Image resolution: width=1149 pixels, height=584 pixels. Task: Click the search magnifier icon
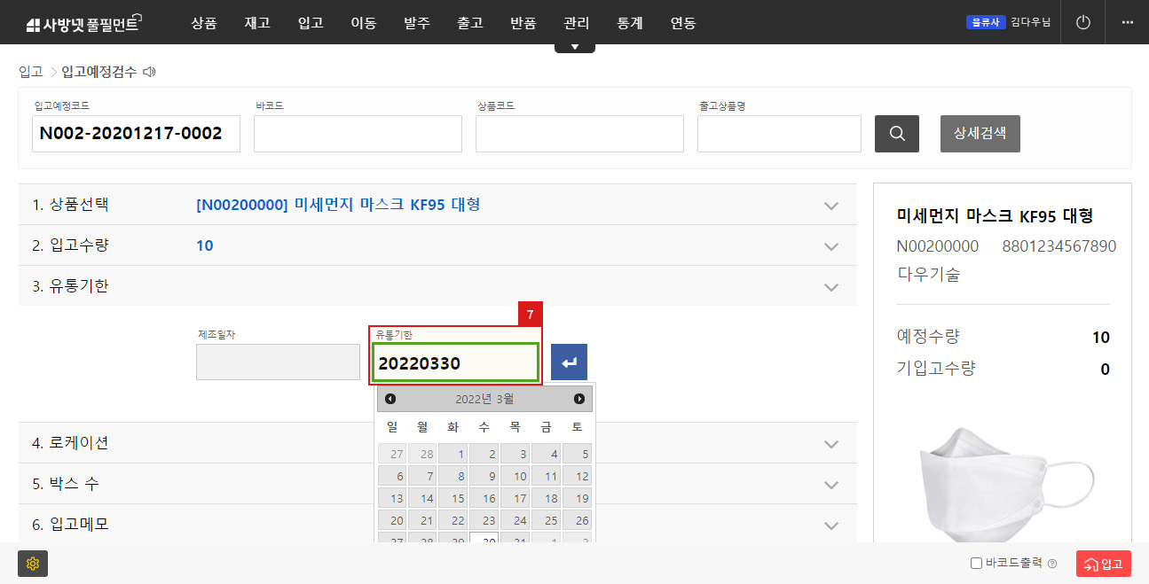click(896, 133)
